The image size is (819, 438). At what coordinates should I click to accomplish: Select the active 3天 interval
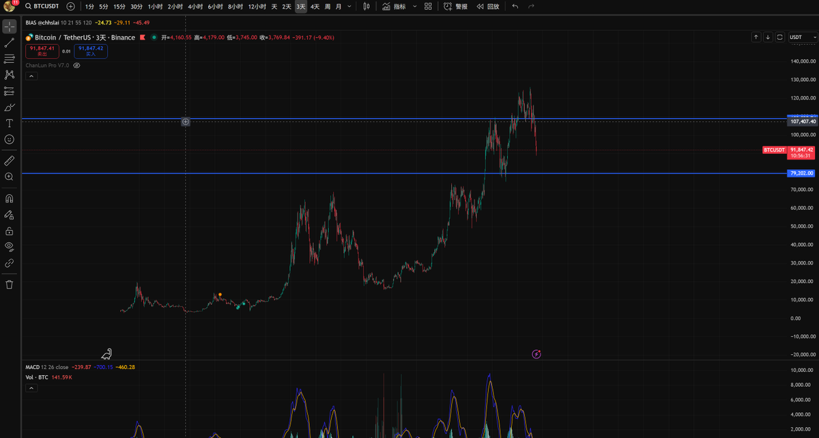tap(300, 6)
